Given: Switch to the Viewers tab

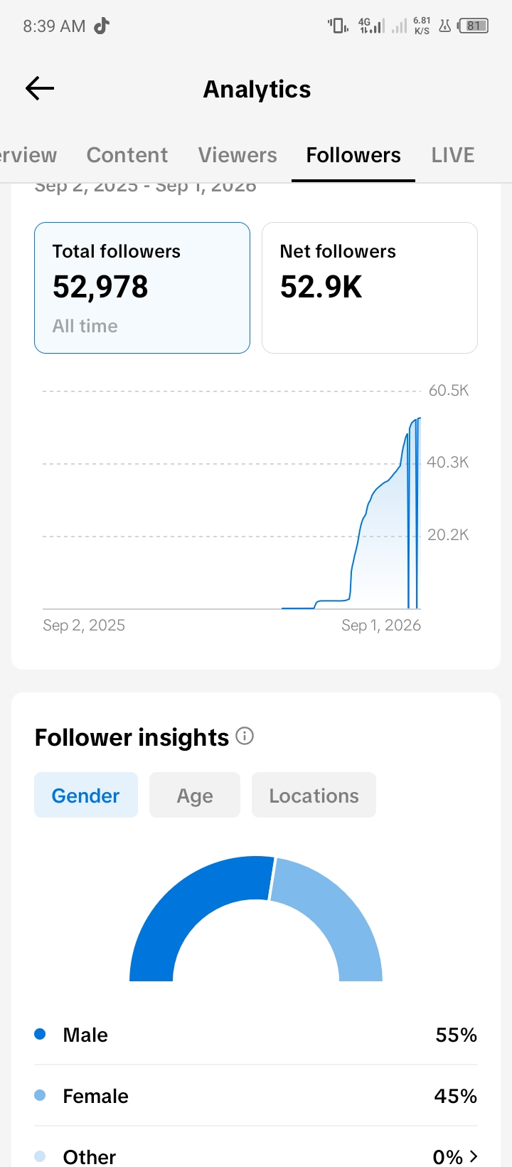Looking at the screenshot, I should pyautogui.click(x=238, y=155).
